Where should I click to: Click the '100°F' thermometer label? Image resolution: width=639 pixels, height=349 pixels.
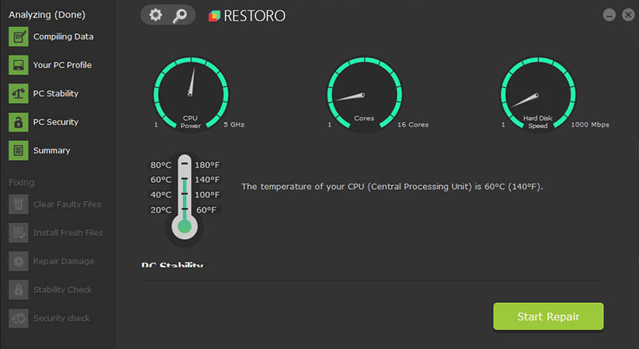[x=207, y=195]
